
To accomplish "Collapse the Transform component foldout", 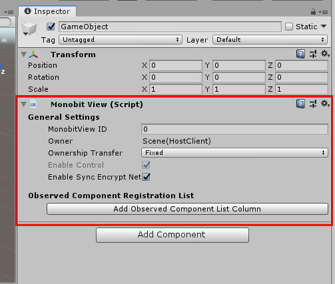I will click(24, 55).
